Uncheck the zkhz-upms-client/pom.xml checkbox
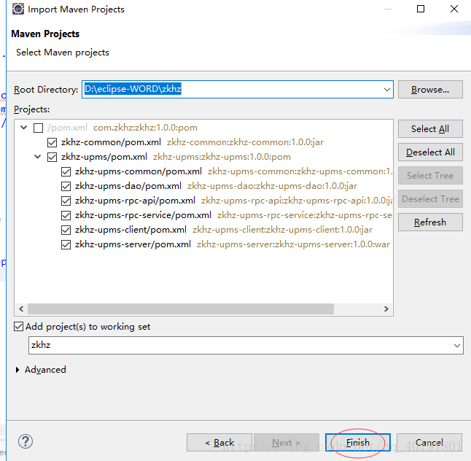 click(66, 230)
